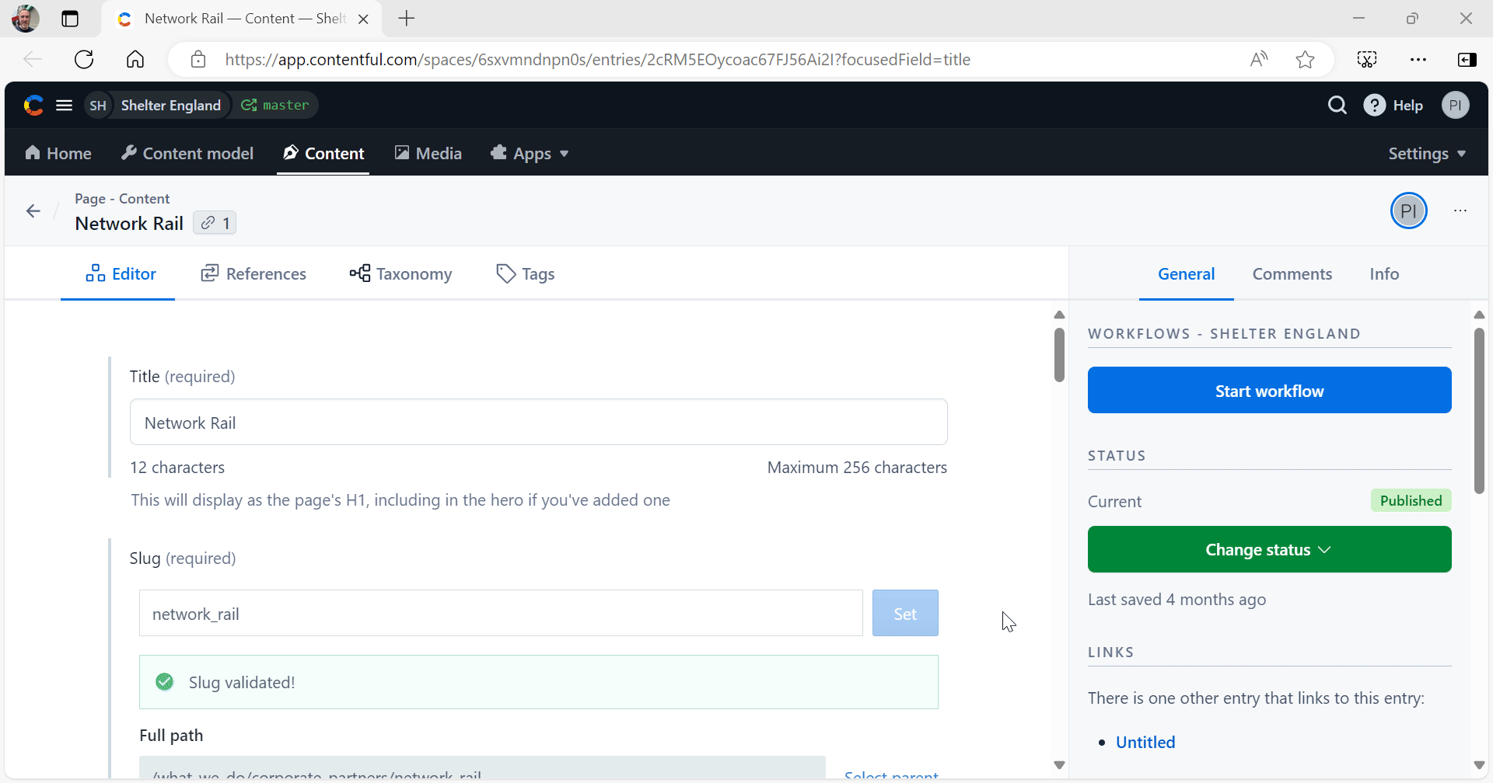Close the Network Rail browser tab
Viewport: 1493px width, 783px height.
[363, 19]
